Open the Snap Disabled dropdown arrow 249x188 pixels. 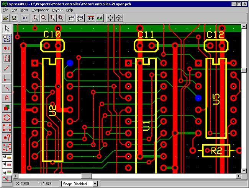(95, 184)
